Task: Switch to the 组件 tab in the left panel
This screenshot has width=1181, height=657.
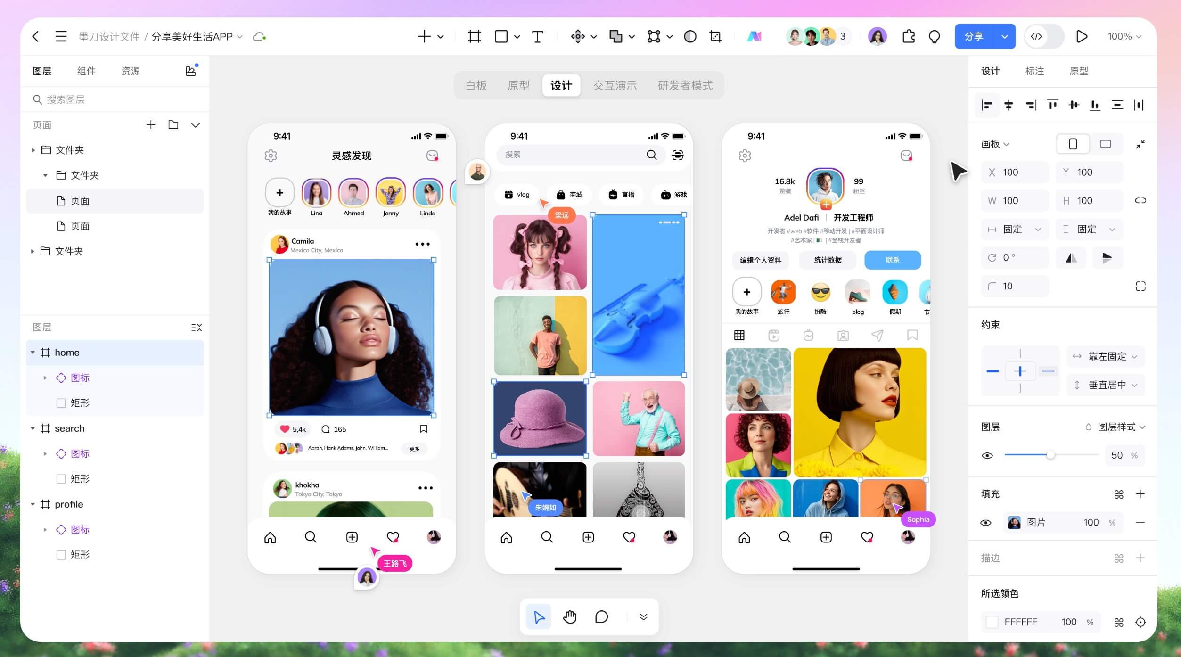Action: (x=86, y=71)
